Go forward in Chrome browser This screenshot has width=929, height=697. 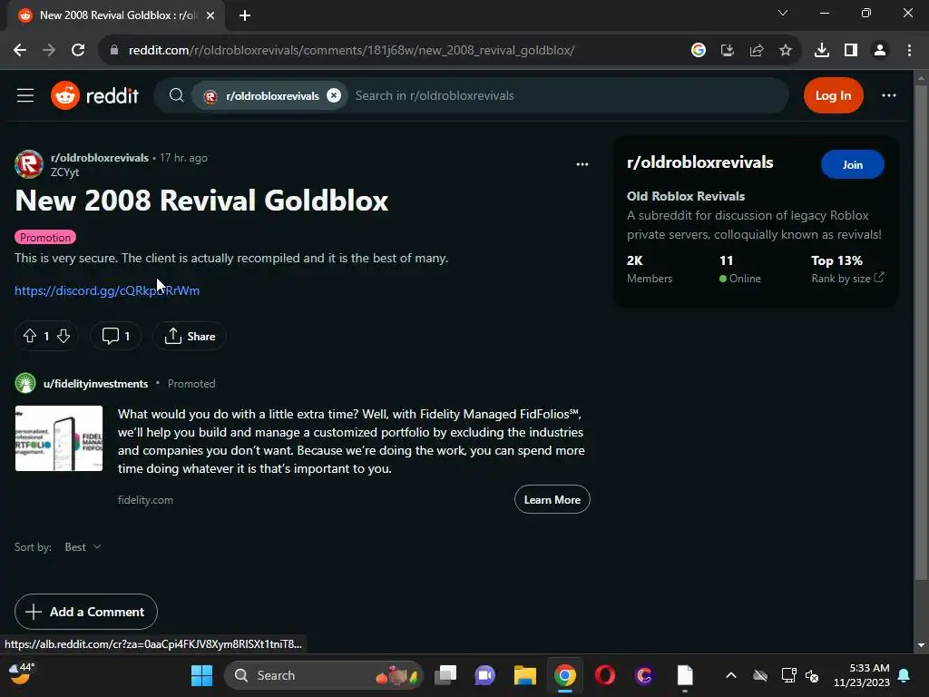coord(49,50)
